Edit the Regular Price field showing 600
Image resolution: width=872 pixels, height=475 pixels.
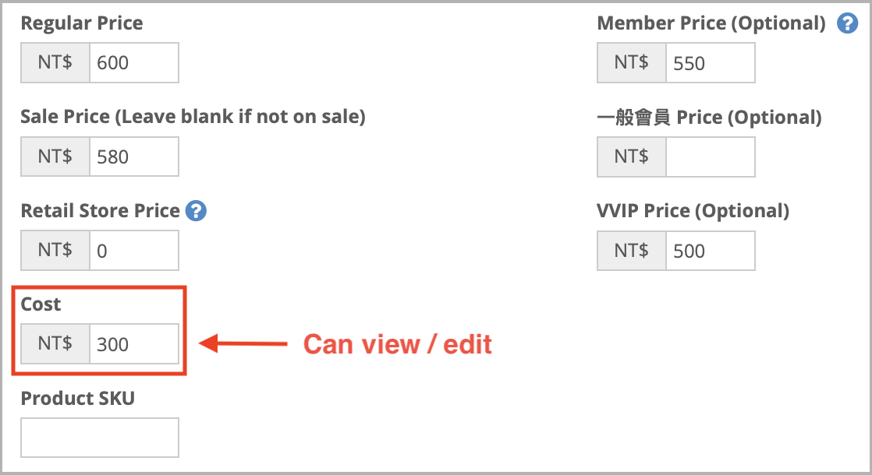click(x=134, y=63)
